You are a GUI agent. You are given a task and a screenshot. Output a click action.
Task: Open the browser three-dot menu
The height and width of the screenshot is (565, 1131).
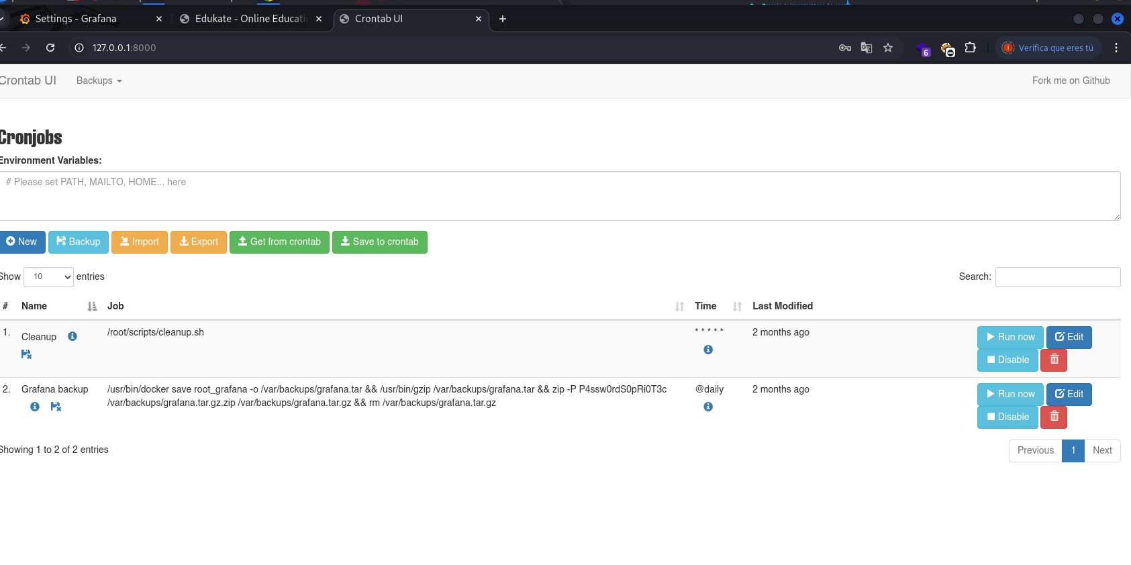tap(1116, 48)
